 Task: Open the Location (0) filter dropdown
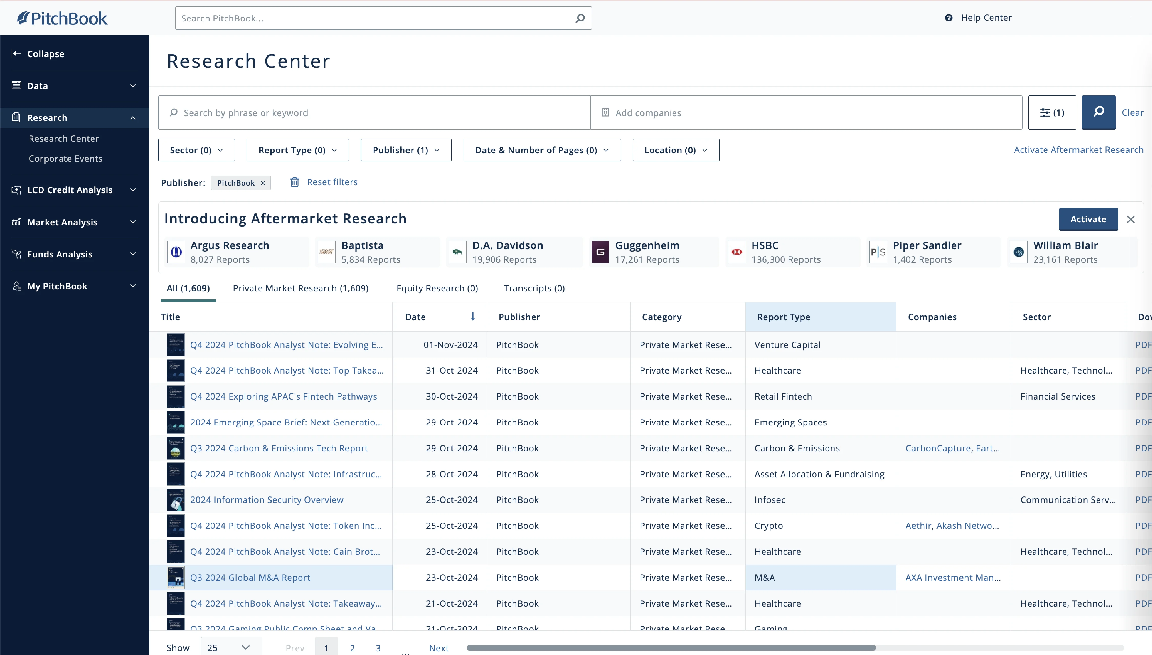(676, 150)
